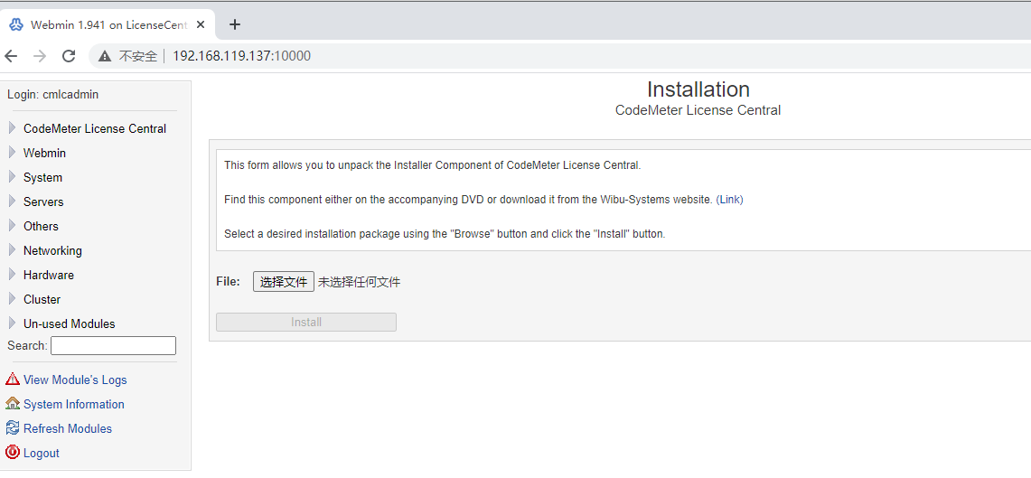This screenshot has width=1031, height=478.
Task: Click the browser forward arrow
Action: click(x=40, y=56)
